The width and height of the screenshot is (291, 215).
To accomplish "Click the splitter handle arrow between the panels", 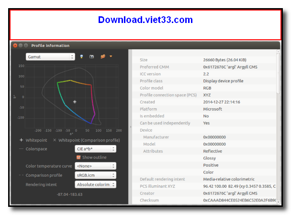I will pos(131,127).
